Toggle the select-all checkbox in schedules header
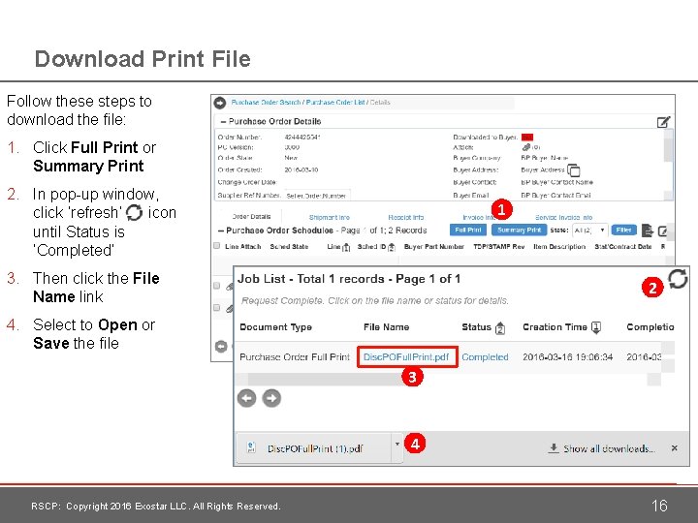698x523 pixels. click(217, 246)
